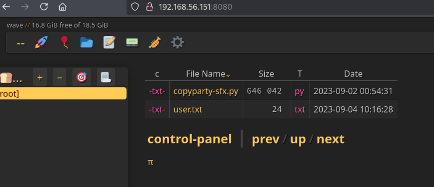Click the browser forward arrow
Image resolution: width=434 pixels, height=187 pixels.
tap(25, 7)
